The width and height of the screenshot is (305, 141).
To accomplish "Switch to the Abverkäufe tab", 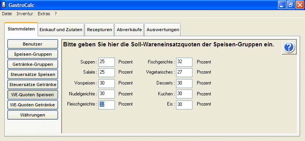I will (x=129, y=30).
